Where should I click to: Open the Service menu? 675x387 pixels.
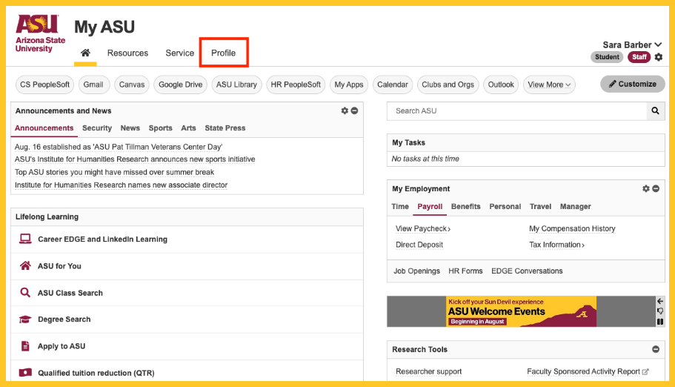[x=179, y=53]
